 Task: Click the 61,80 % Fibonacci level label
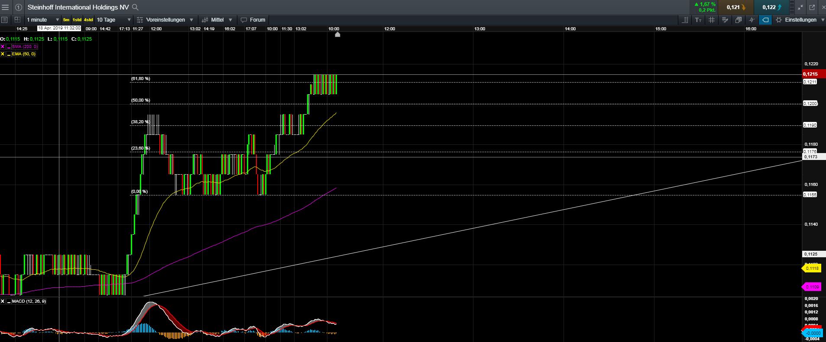coord(140,79)
